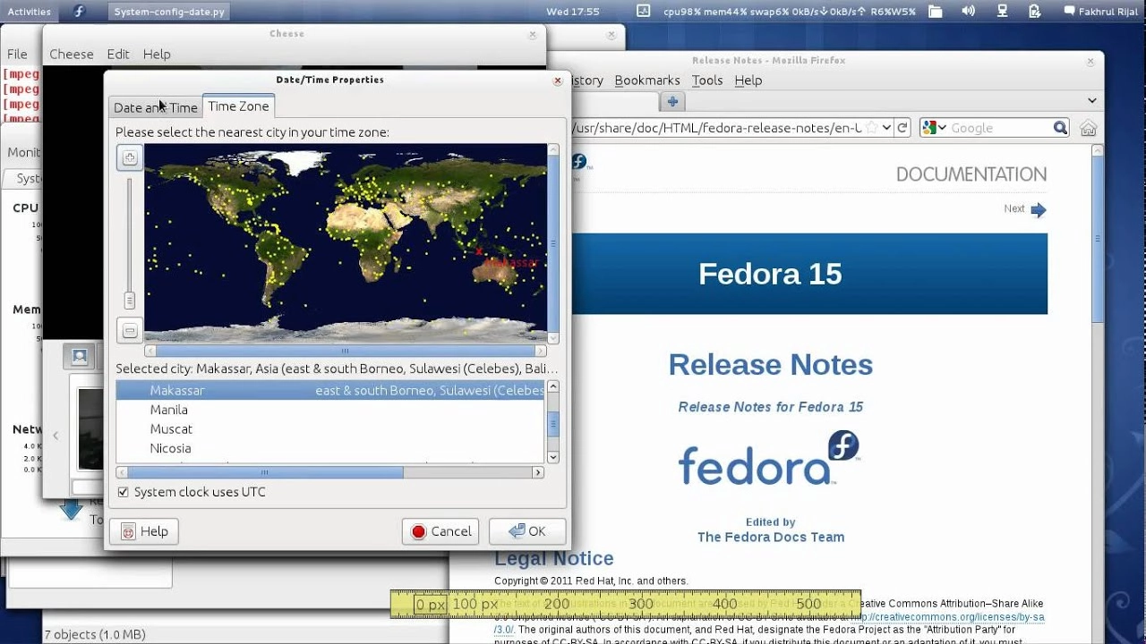Image resolution: width=1146 pixels, height=644 pixels.
Task: Open a new tab in Firefox
Action: pyautogui.click(x=672, y=101)
